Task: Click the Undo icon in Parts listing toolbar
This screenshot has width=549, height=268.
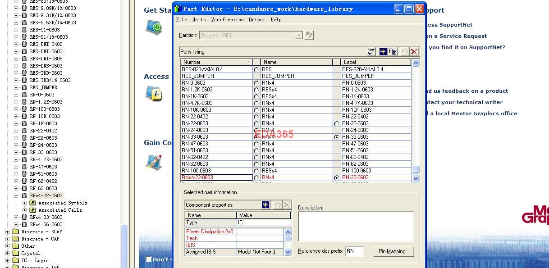Action: coord(404,52)
